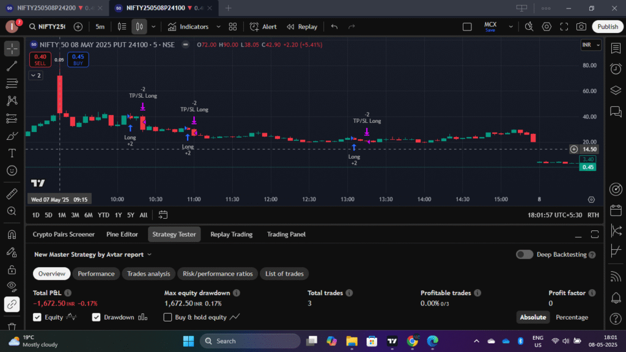Add symbol to compare with plus icon
Viewport: 626px width, 352px height.
78,27
